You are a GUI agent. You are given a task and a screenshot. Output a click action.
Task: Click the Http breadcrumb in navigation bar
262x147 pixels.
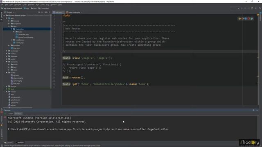(x=34, y=8)
